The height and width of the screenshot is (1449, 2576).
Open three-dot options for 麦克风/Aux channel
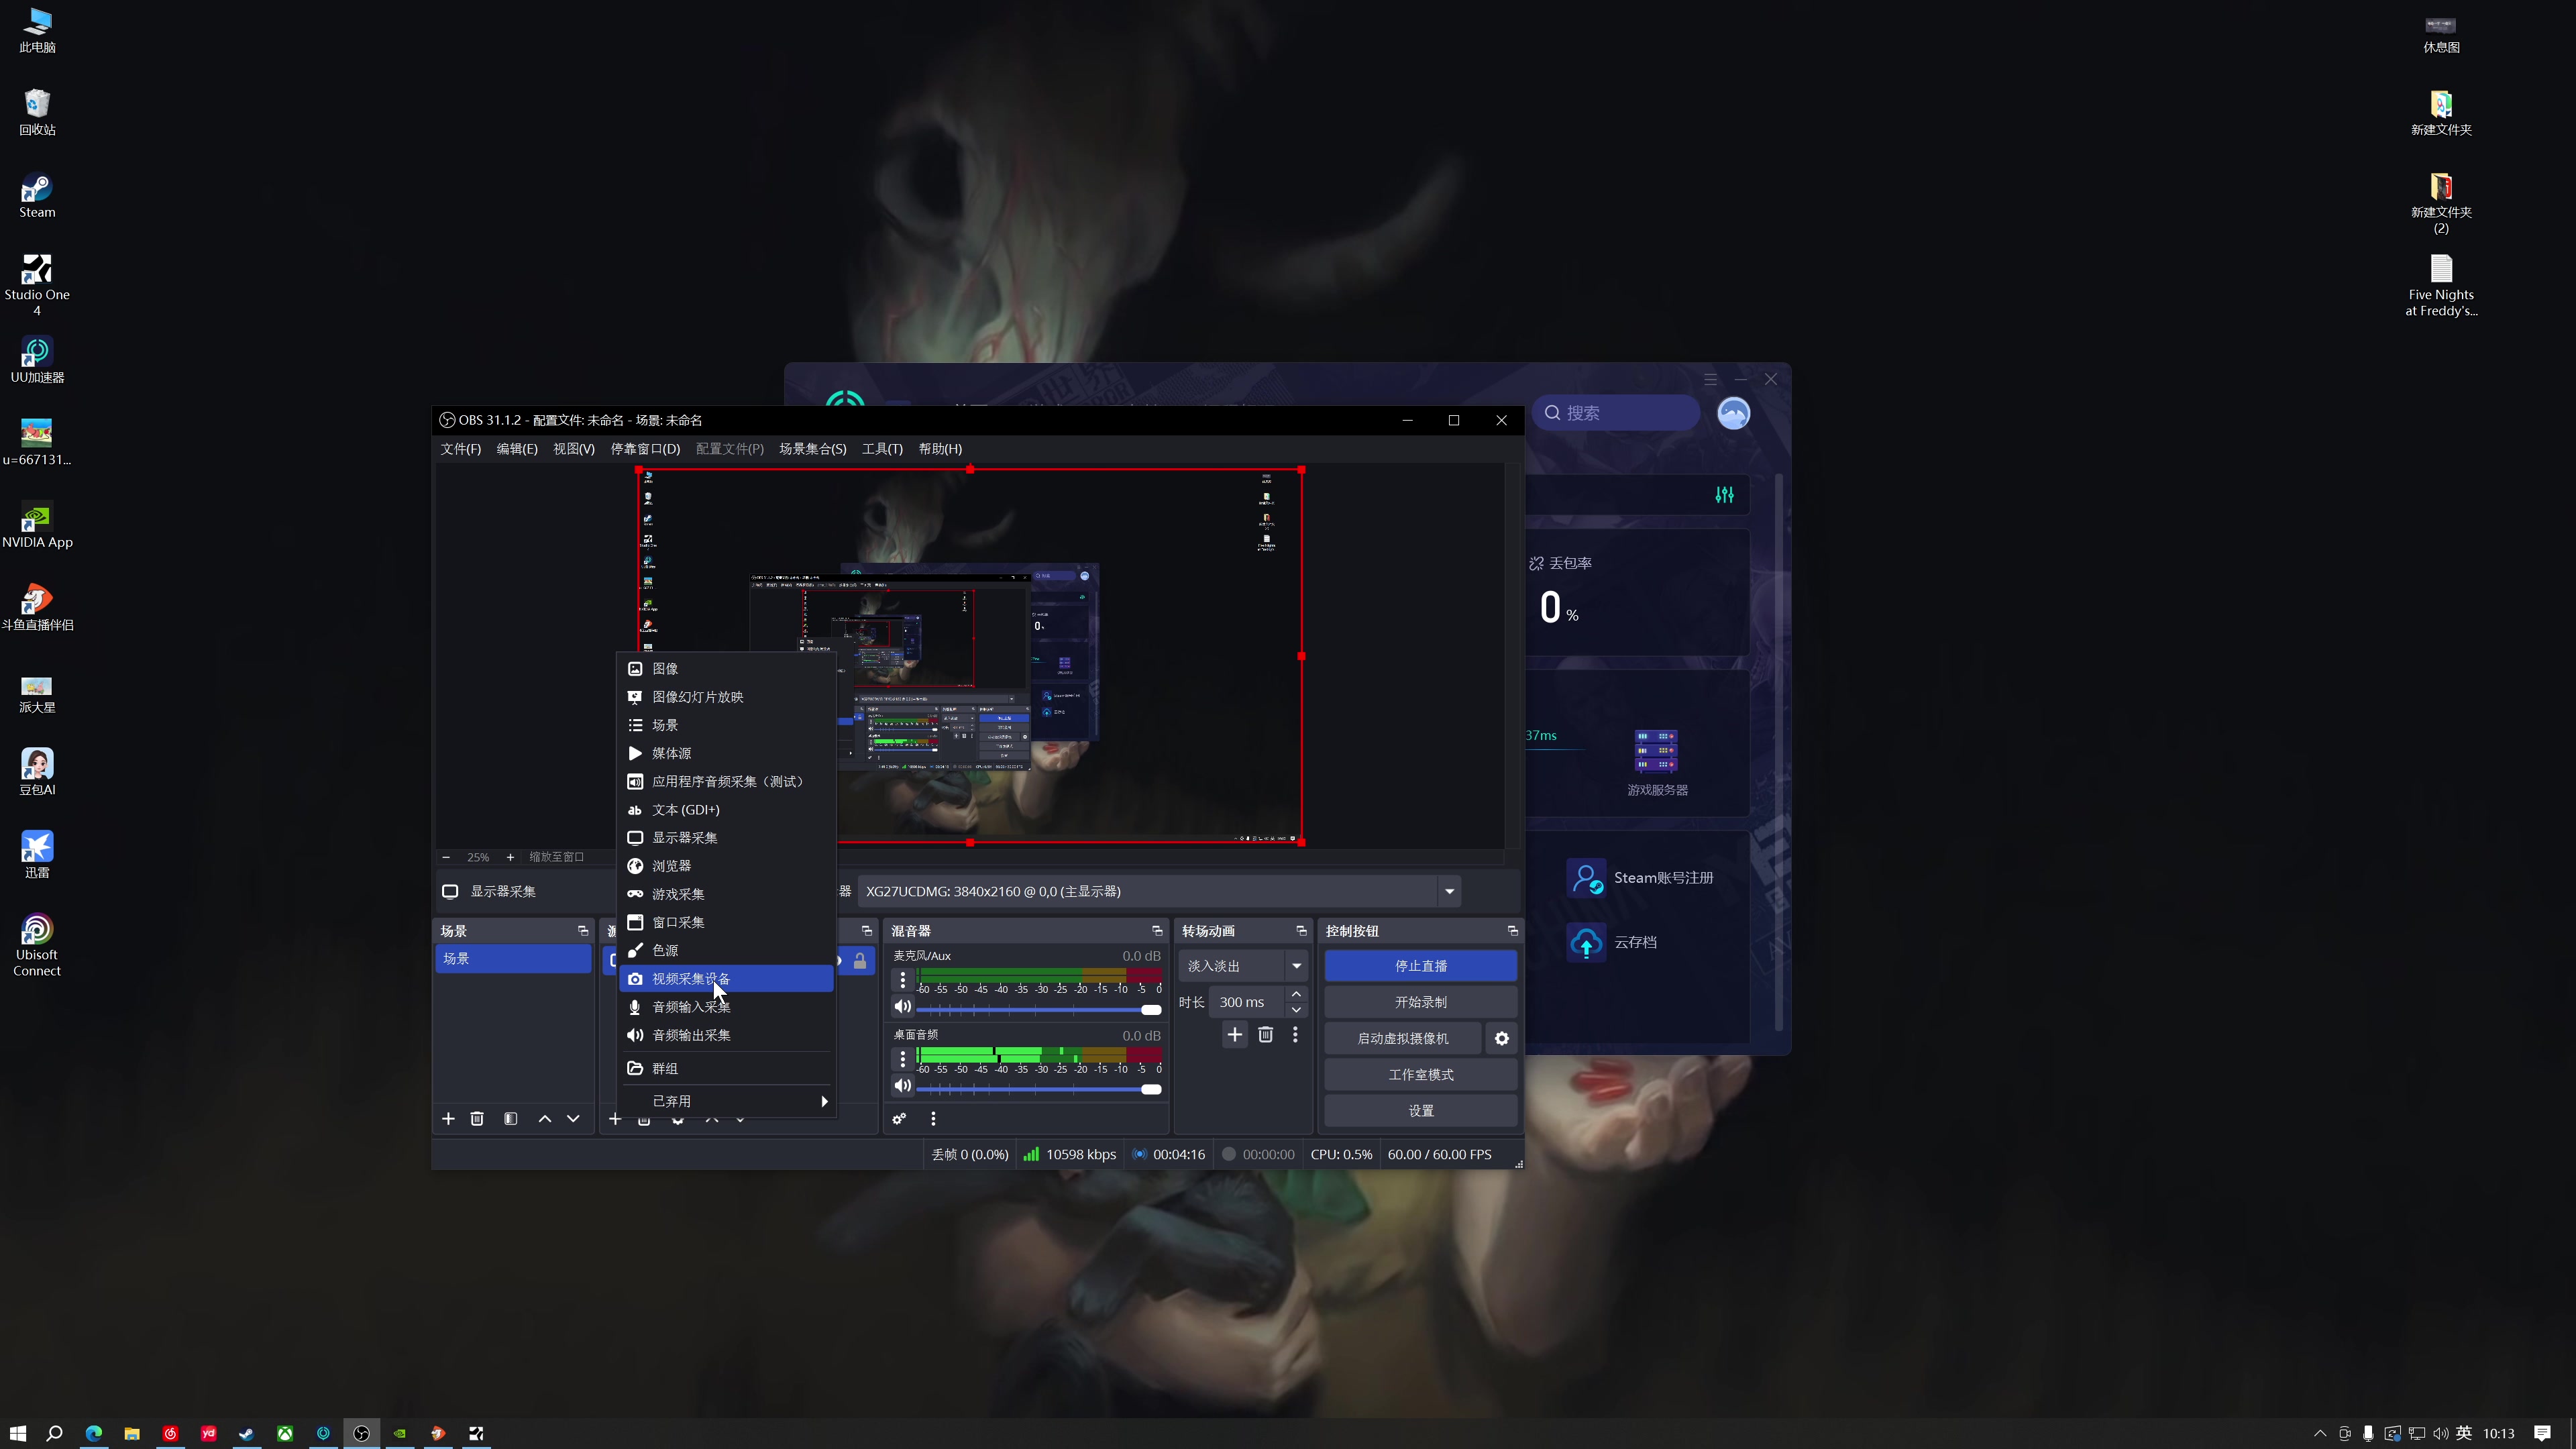point(903,980)
